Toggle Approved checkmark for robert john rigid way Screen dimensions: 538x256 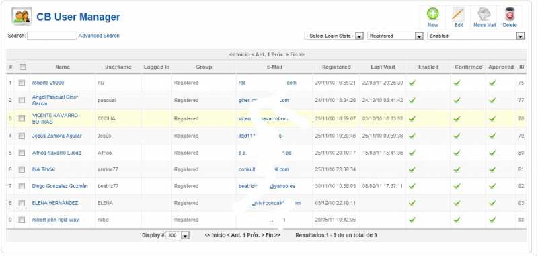tap(492, 220)
